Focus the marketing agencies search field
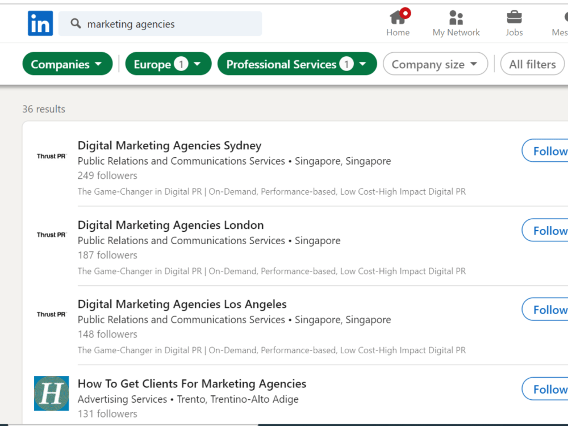This screenshot has height=426, width=568. pyautogui.click(x=160, y=23)
